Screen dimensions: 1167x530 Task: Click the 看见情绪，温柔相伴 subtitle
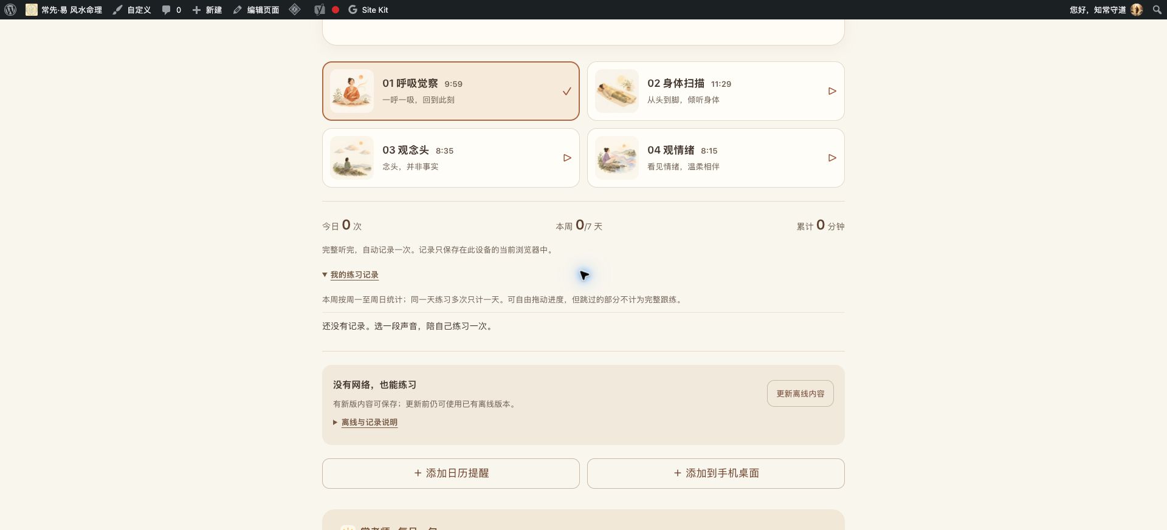point(683,167)
